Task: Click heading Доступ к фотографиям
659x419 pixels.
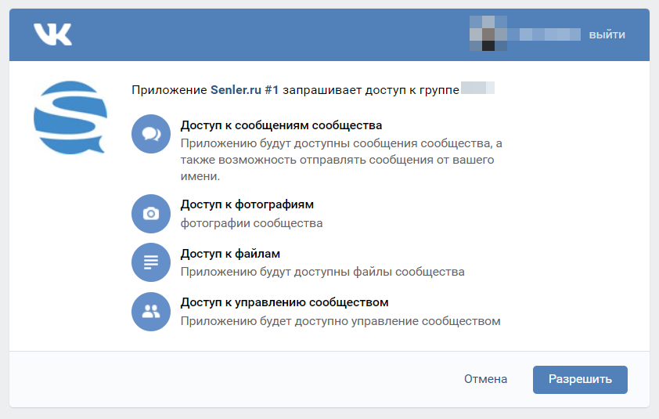Action: click(247, 204)
